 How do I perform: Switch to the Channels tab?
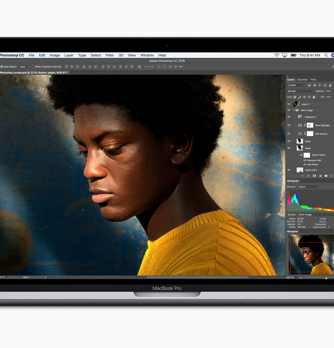(302, 80)
